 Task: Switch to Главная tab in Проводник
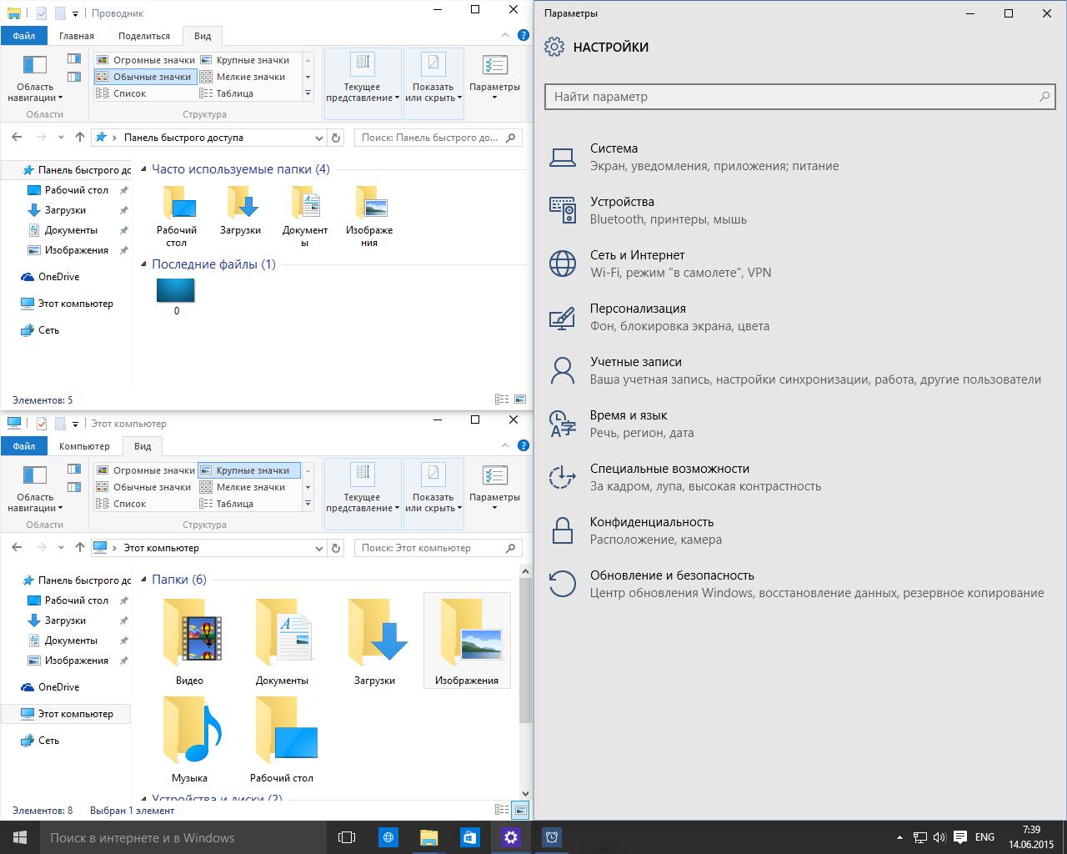coord(77,36)
